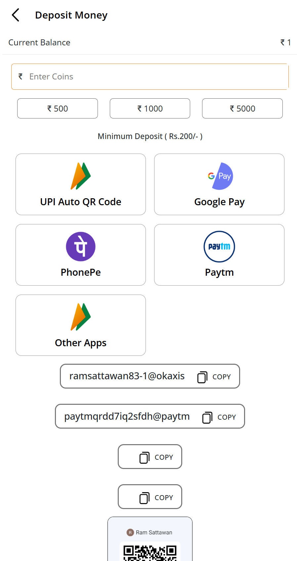Open the Paytm payment option
Viewport: 297px width, 561px height.
(x=219, y=255)
